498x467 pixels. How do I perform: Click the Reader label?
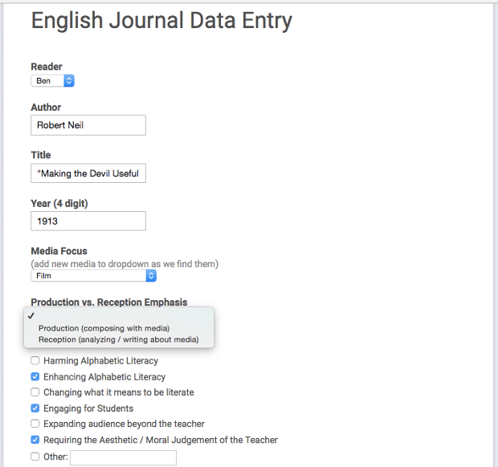[x=47, y=67]
